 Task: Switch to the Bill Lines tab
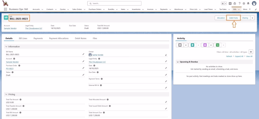point(23,38)
